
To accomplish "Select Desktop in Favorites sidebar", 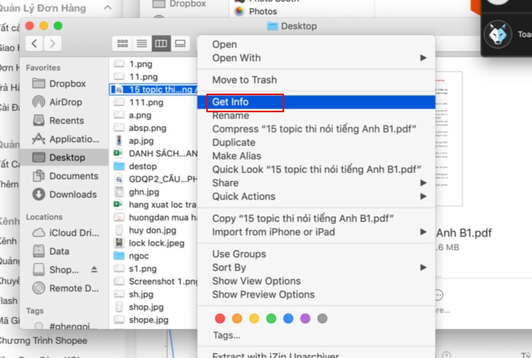I will [64, 157].
